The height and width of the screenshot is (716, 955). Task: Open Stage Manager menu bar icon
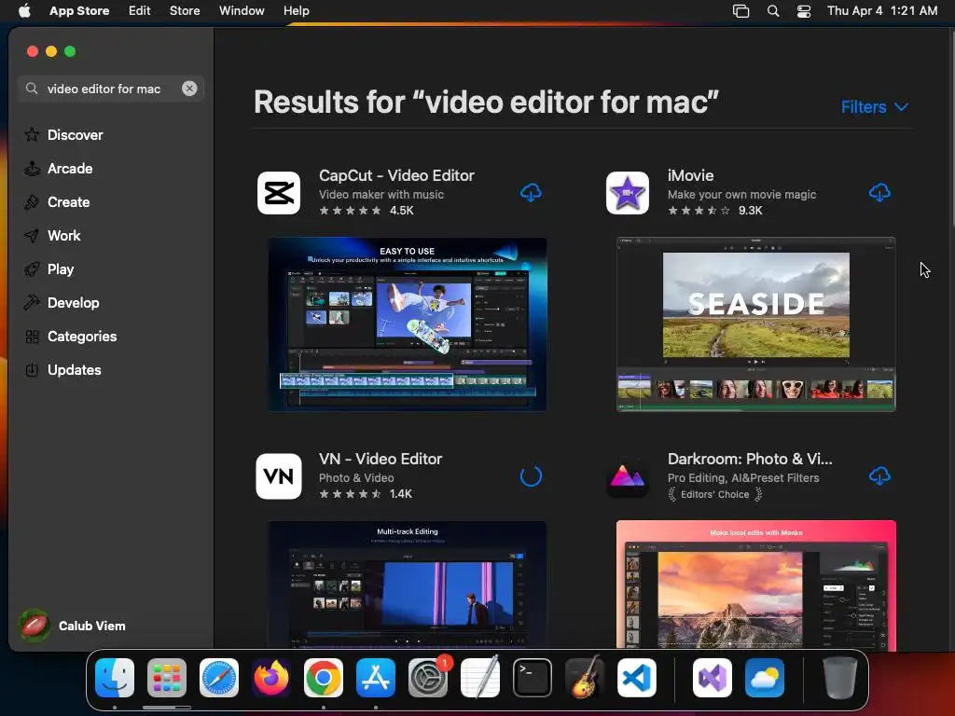(x=740, y=10)
